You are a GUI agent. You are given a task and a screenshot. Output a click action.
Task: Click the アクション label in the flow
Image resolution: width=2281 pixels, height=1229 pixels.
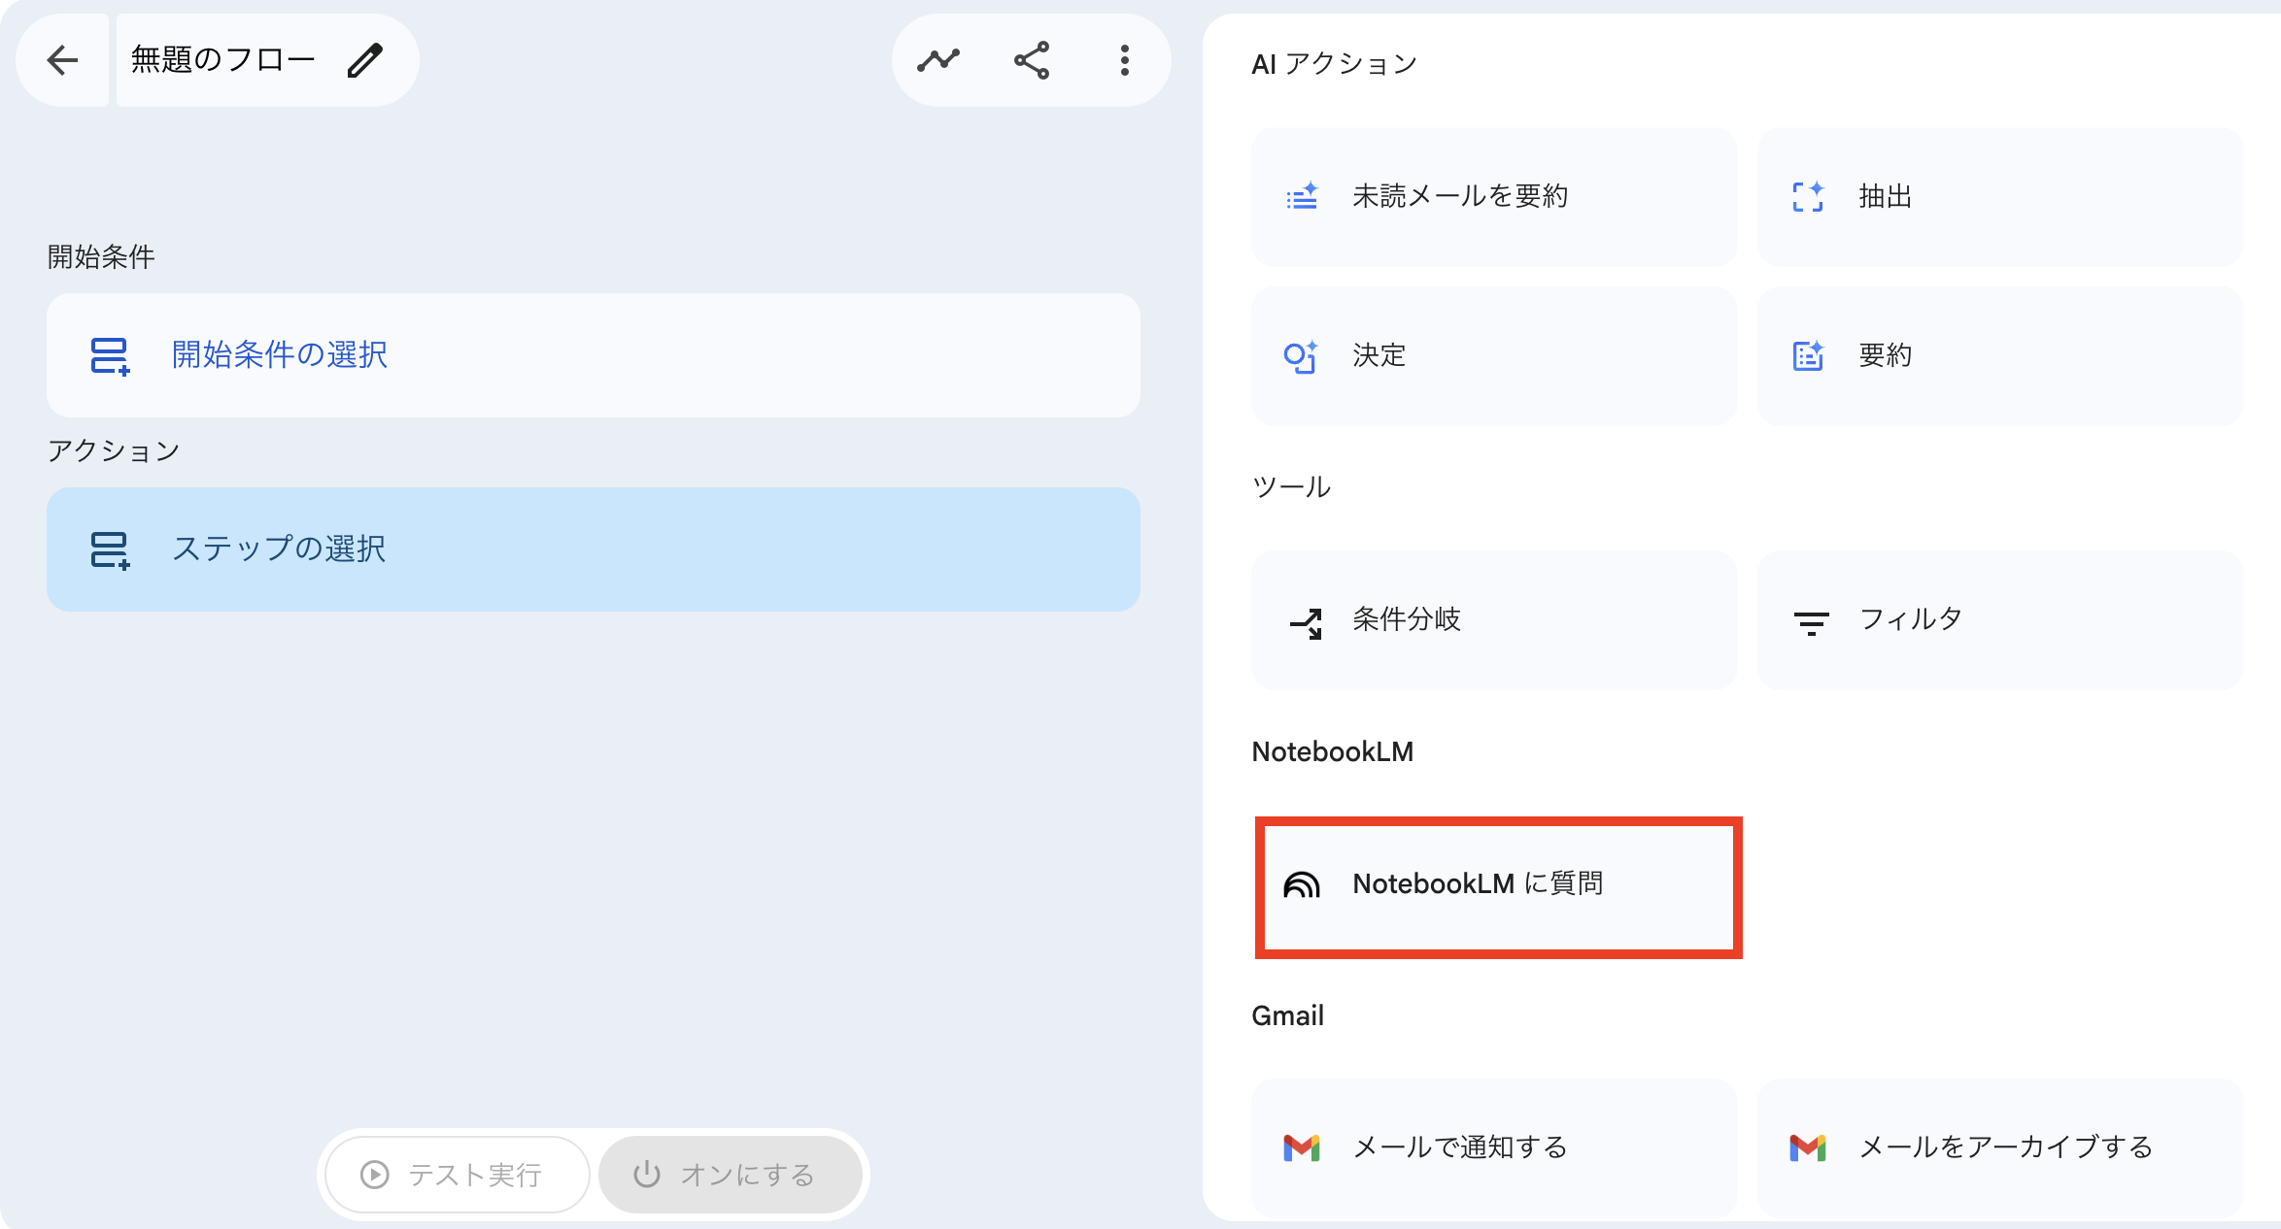[114, 450]
